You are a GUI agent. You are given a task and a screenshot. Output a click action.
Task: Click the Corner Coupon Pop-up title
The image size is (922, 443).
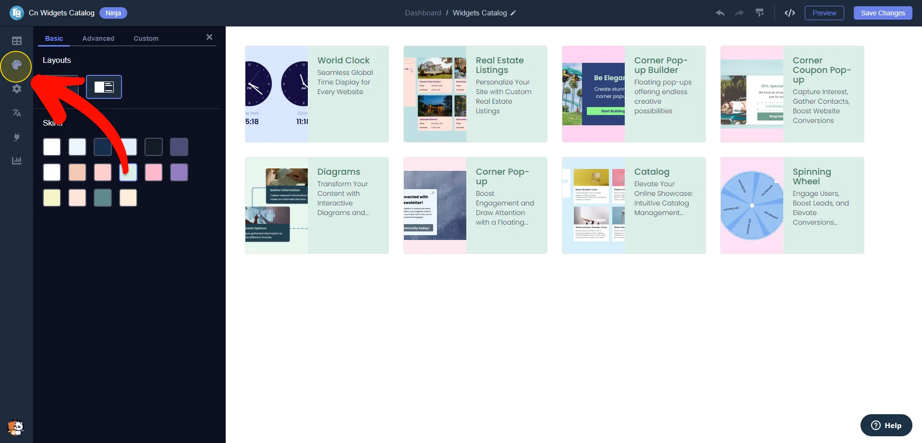pyautogui.click(x=822, y=70)
